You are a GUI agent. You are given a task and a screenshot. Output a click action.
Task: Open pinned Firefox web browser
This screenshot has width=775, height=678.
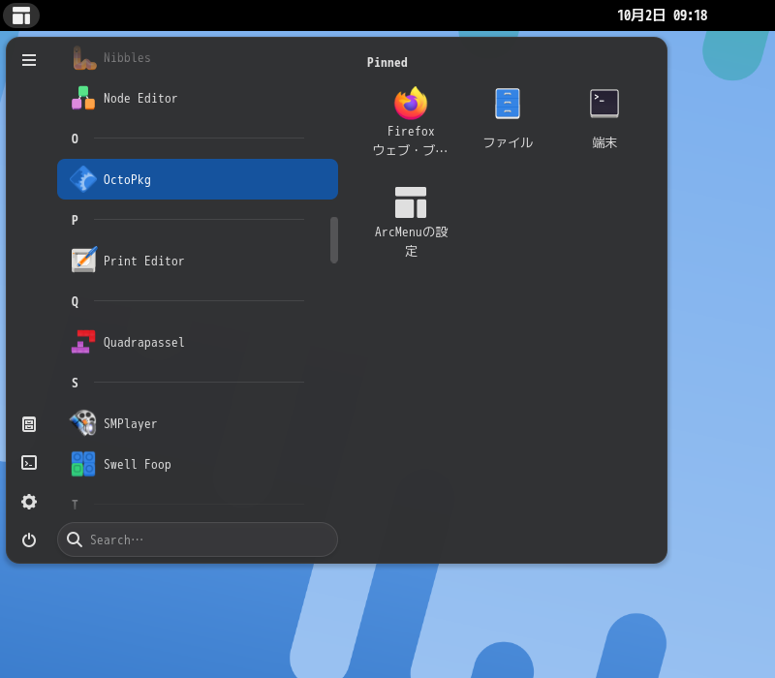click(x=411, y=122)
